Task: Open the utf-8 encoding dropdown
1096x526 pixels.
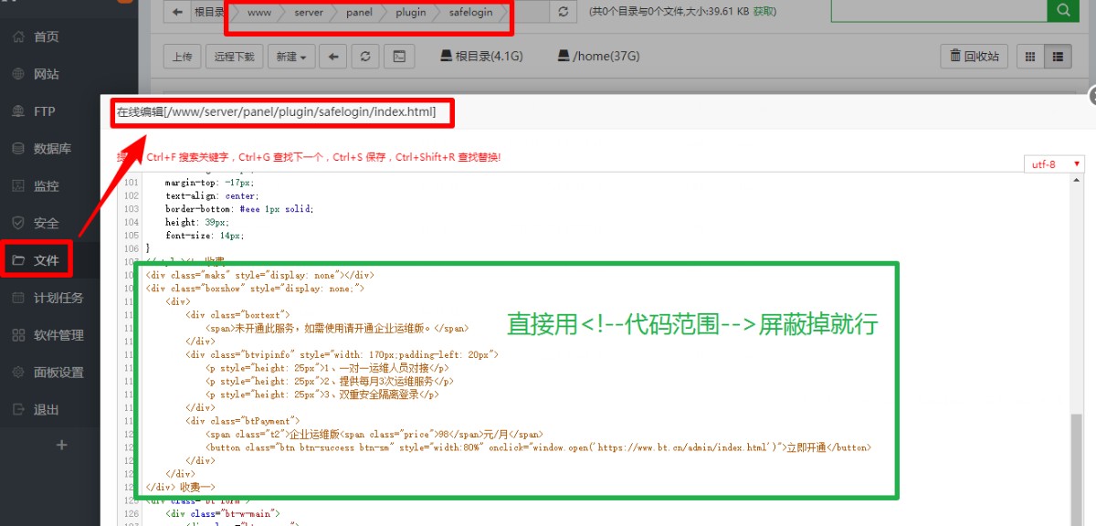Action: click(1054, 164)
